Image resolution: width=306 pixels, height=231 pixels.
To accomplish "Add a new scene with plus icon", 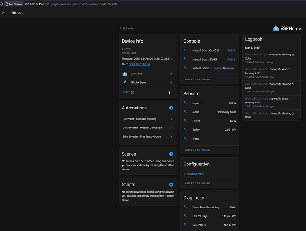I will [x=171, y=154].
